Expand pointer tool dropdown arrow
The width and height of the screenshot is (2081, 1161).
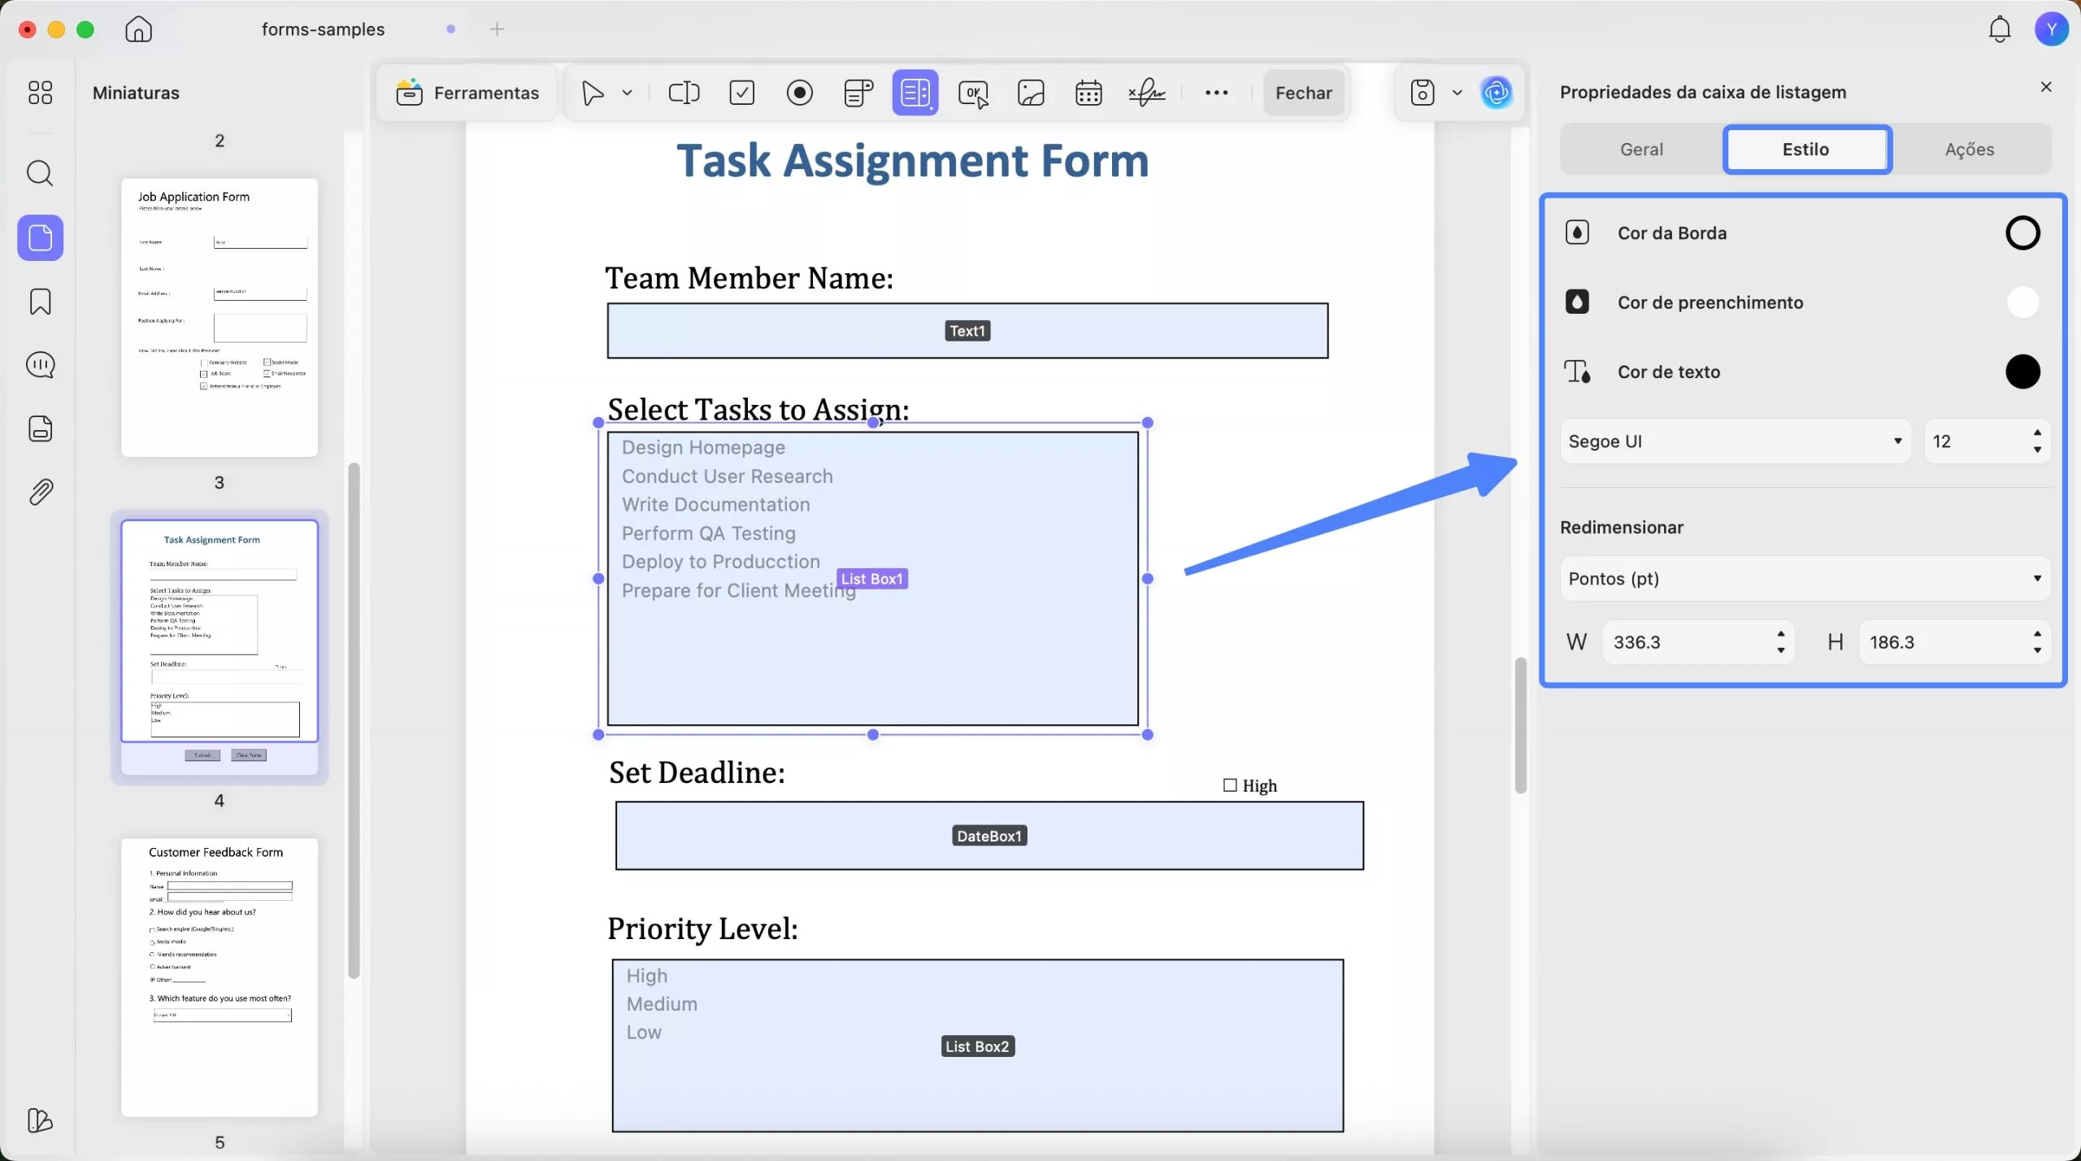coord(627,93)
